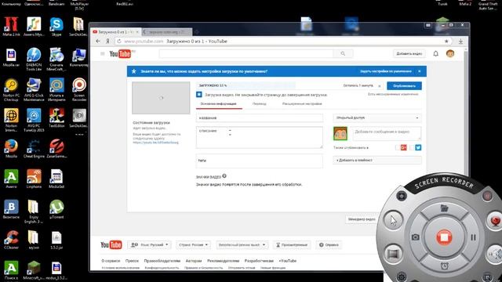Open browser downloads arrow icon
This screenshot has width=502, height=282.
tap(460, 42)
